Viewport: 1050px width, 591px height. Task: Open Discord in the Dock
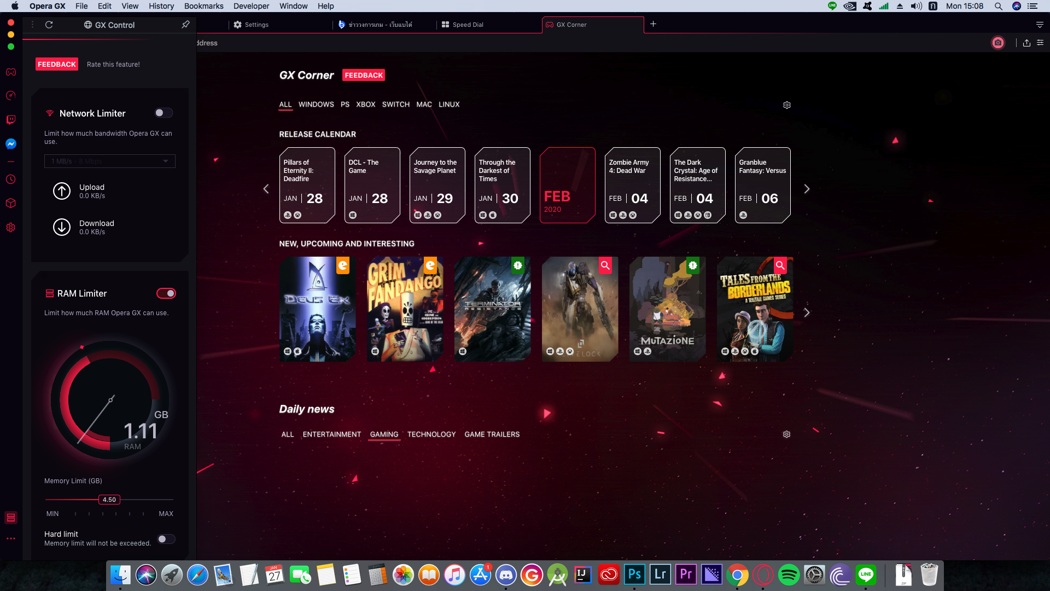click(506, 575)
